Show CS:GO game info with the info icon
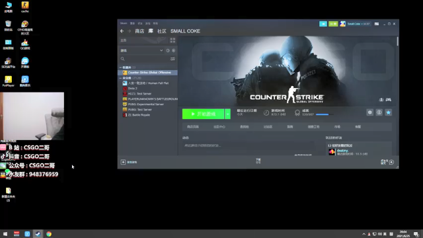 click(379, 112)
